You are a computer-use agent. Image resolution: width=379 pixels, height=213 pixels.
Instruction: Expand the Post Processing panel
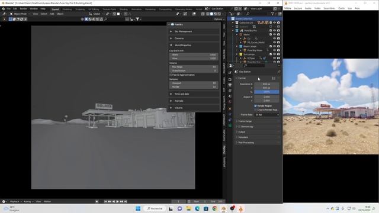258,143
